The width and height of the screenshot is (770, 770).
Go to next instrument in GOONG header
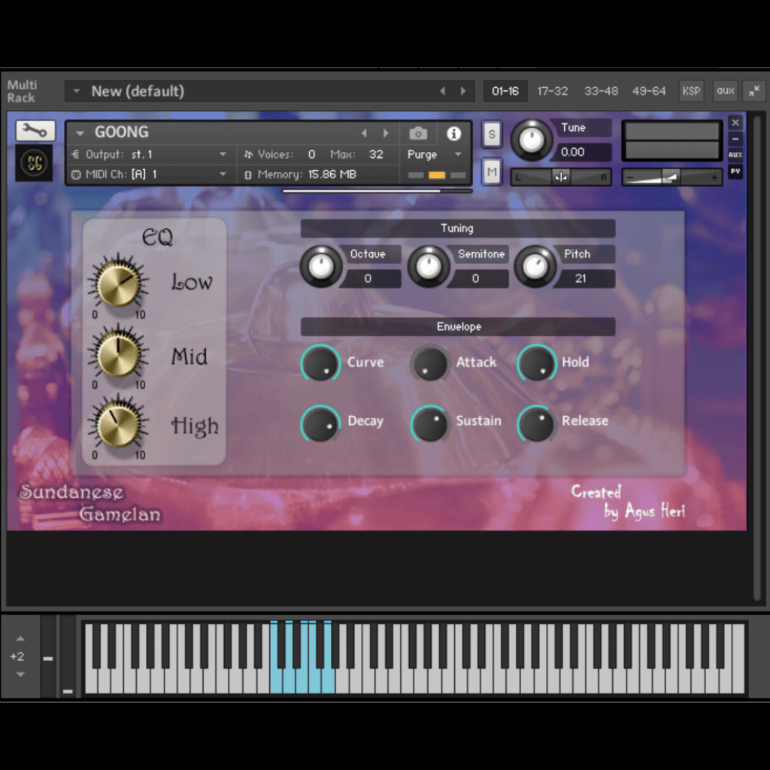click(x=386, y=133)
